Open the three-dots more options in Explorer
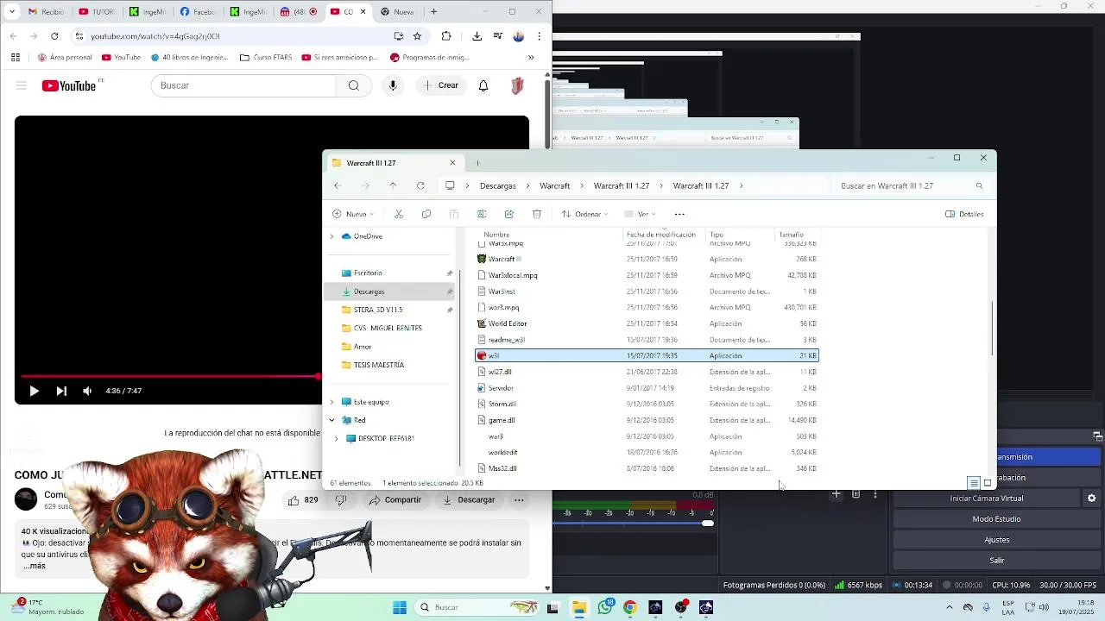 [x=679, y=214]
